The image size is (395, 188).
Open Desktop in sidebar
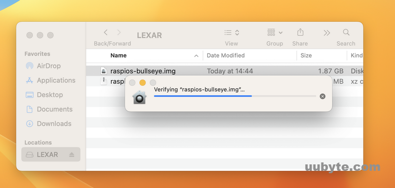coord(44,95)
